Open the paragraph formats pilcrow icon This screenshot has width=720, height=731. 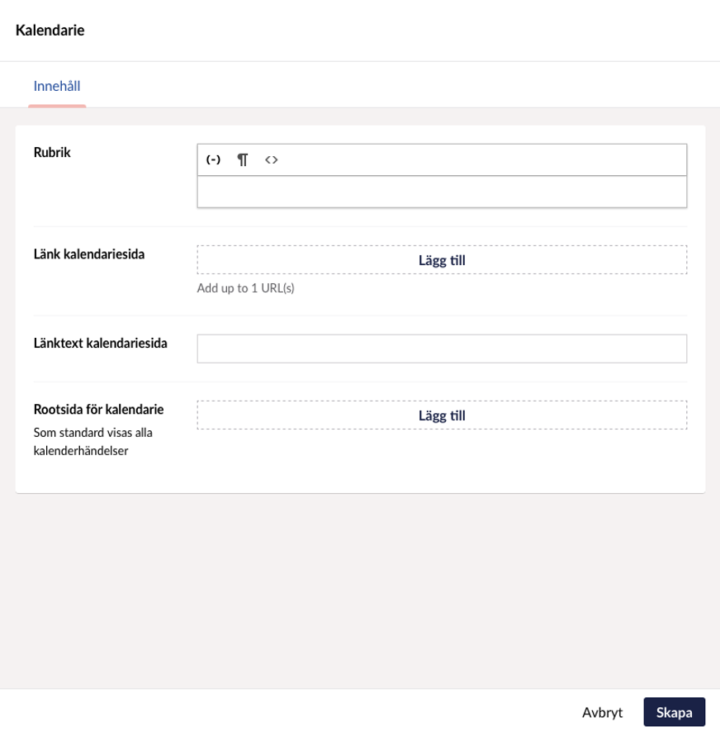tap(242, 160)
